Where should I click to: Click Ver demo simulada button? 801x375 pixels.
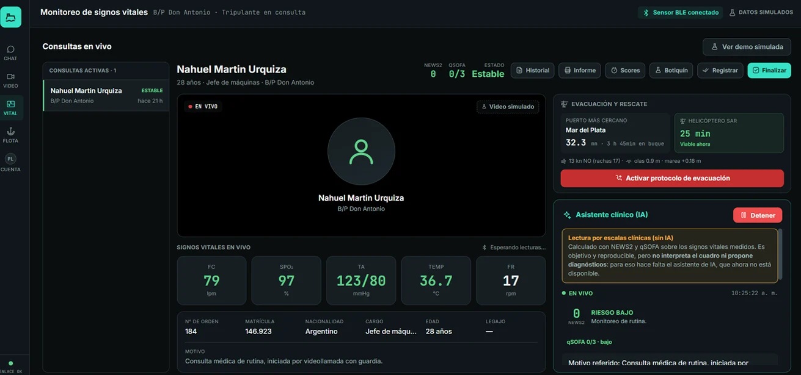point(747,47)
